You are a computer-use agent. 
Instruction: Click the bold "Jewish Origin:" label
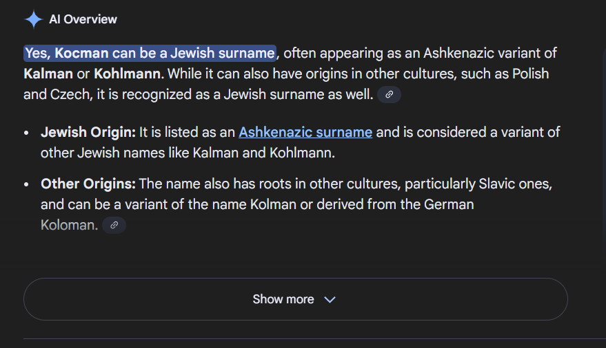88,132
